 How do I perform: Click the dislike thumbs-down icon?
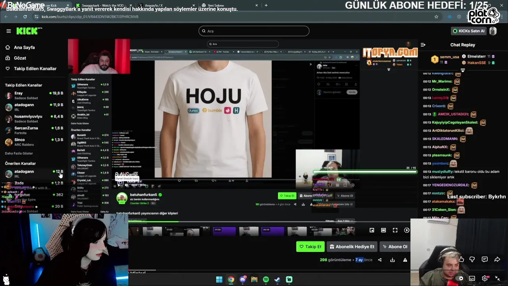coord(472,259)
